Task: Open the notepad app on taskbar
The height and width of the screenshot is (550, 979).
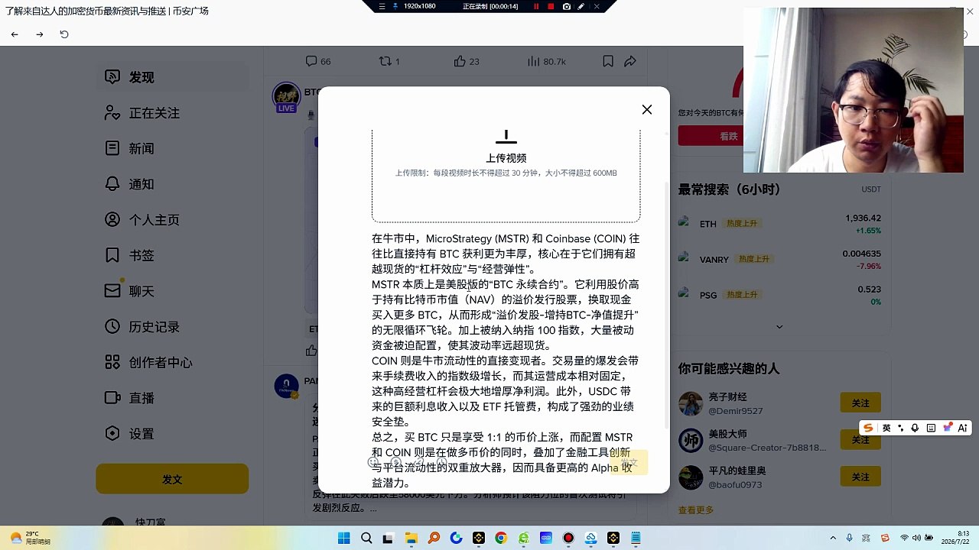Action: pos(636,538)
